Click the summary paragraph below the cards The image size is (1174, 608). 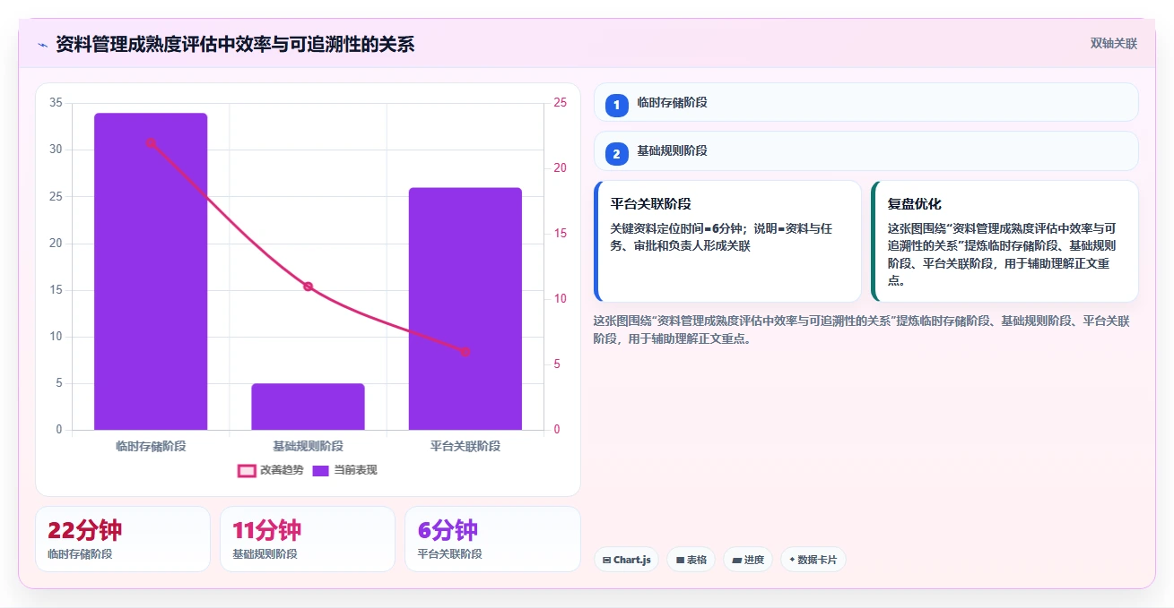pos(862,330)
